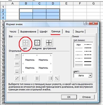The image size is (103, 105).
Task: Toggle the diagonal-up border button
Action: 17,78
